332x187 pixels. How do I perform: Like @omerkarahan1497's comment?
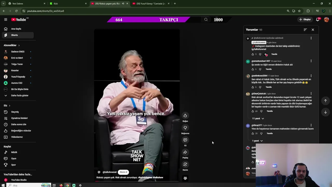tap(253, 69)
